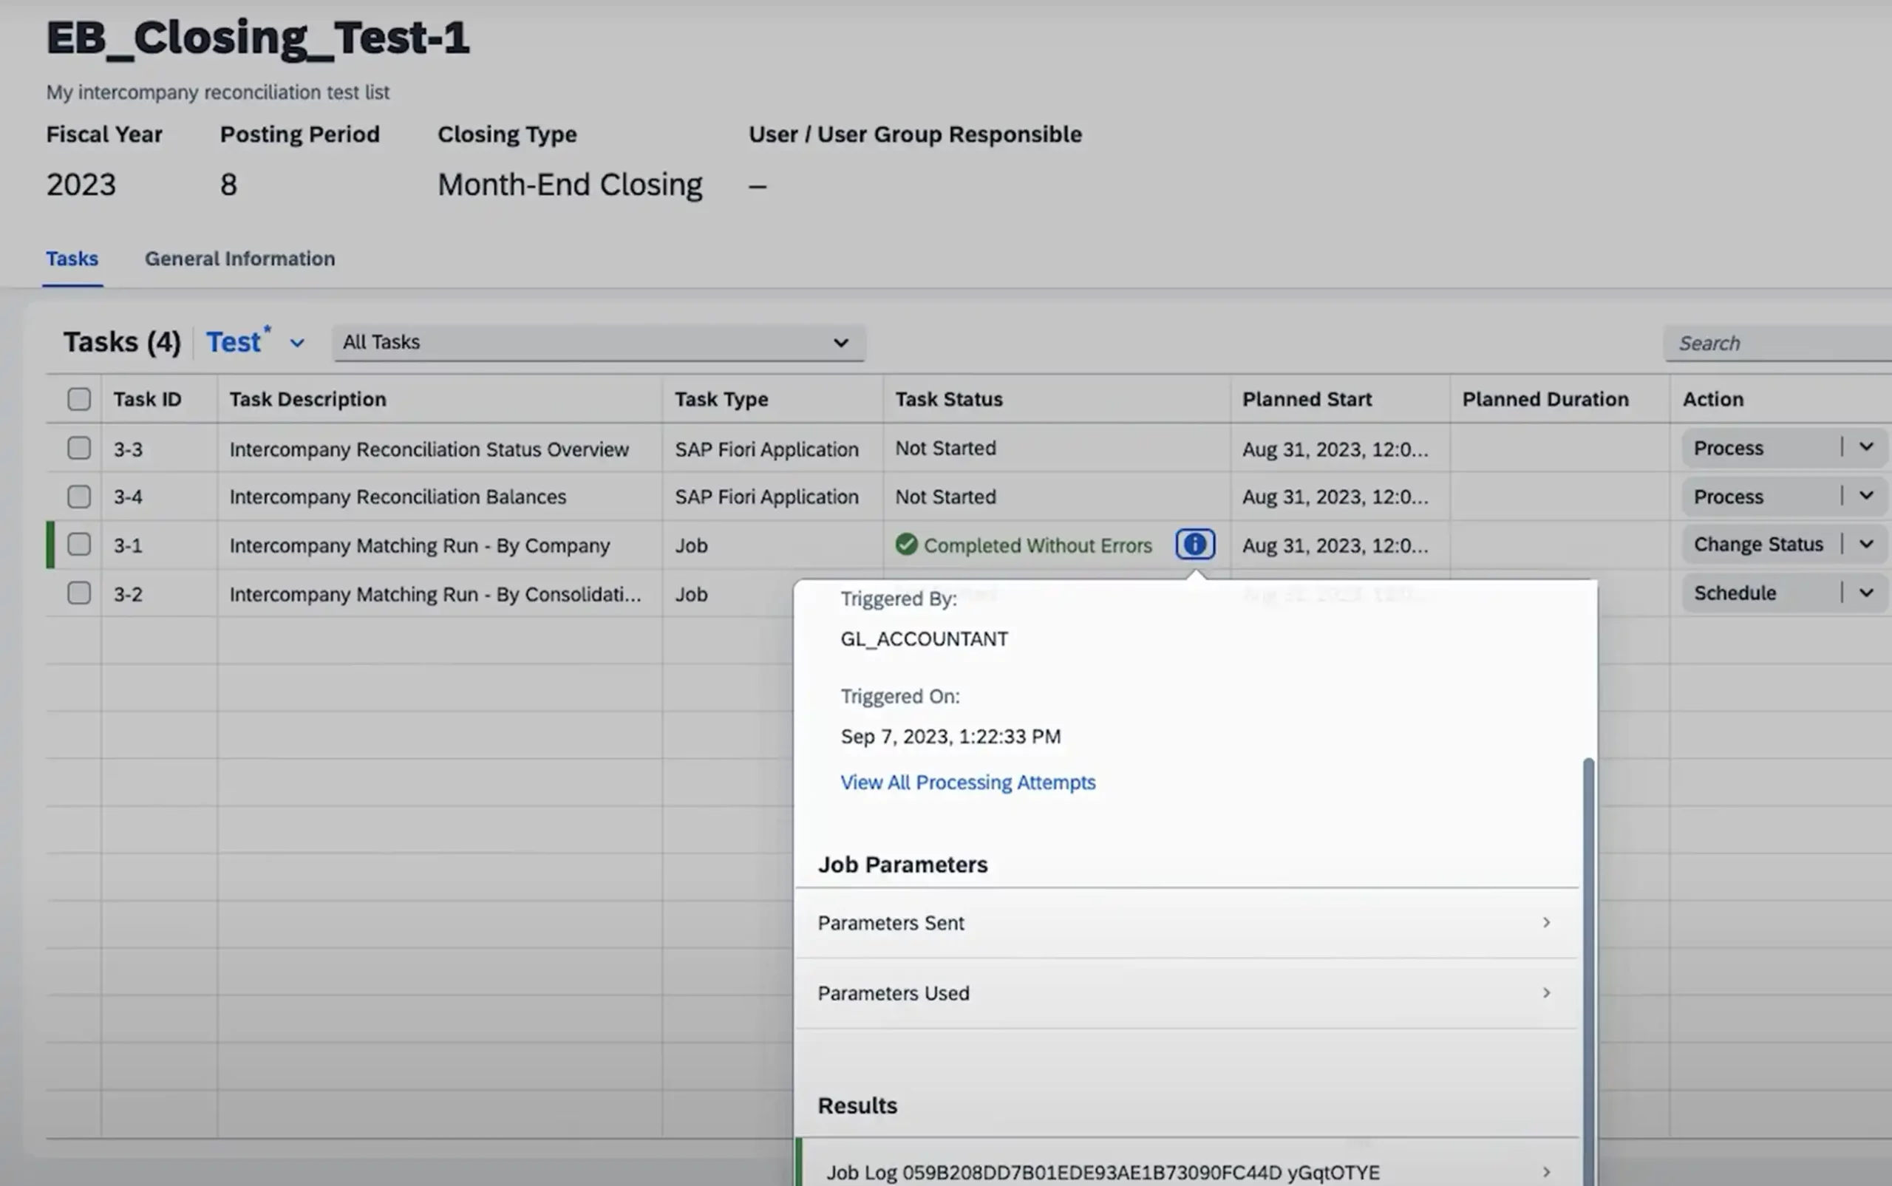Expand Change Status dropdown arrow for task 3-1
The width and height of the screenshot is (1892, 1186).
(1866, 545)
